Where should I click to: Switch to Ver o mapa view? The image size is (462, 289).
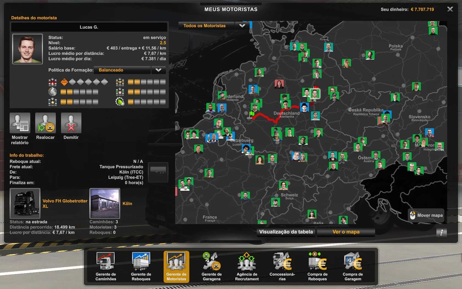[x=346, y=232]
